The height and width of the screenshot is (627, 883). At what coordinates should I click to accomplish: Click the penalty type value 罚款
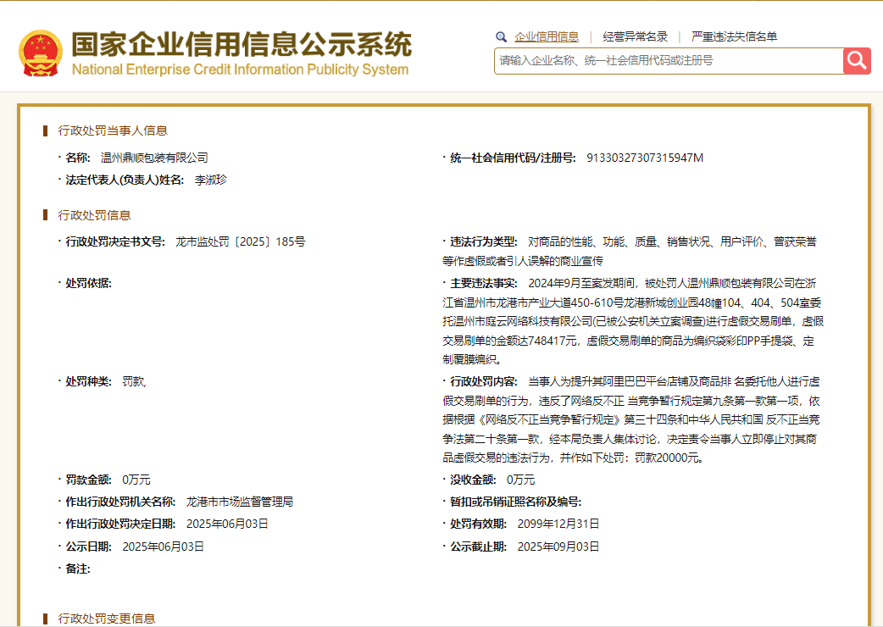click(133, 381)
